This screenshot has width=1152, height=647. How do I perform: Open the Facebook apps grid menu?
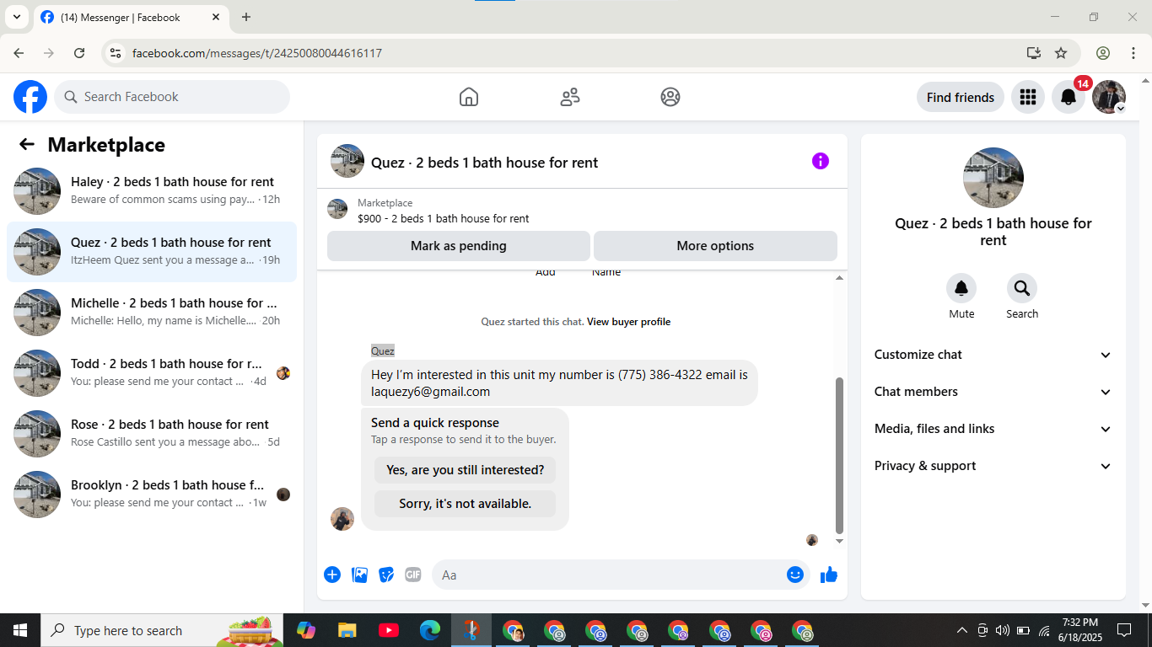tap(1027, 97)
